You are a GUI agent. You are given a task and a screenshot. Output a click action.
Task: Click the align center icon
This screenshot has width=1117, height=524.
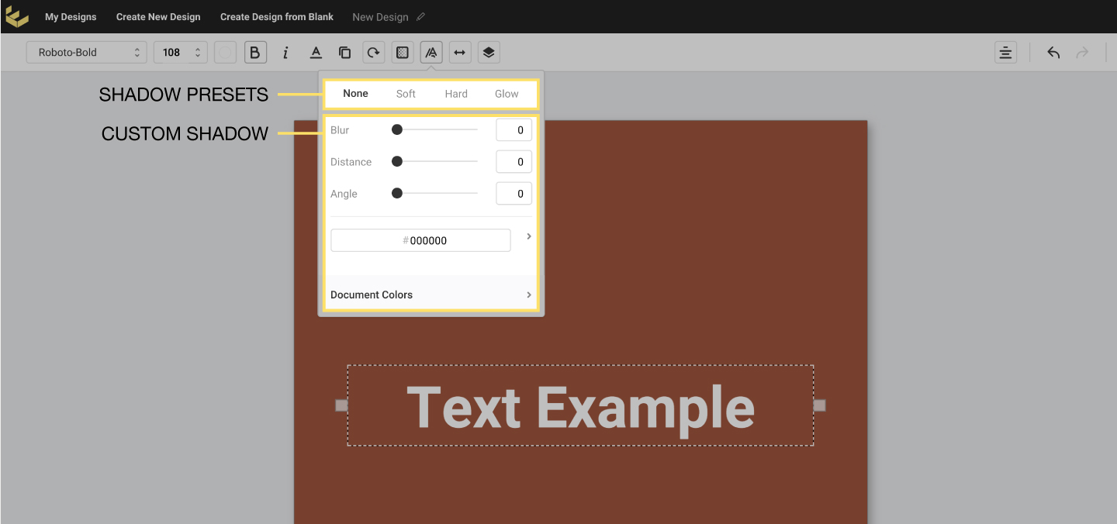click(1005, 53)
